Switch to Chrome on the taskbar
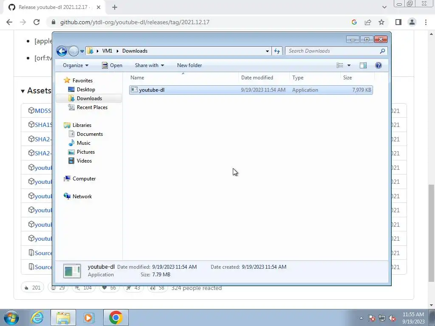 click(x=116, y=318)
